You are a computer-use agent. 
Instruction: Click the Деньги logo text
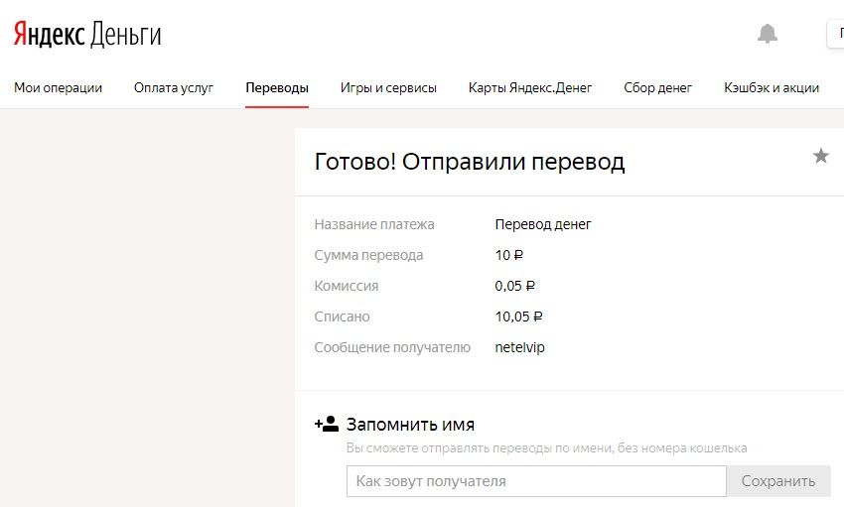[x=125, y=35]
